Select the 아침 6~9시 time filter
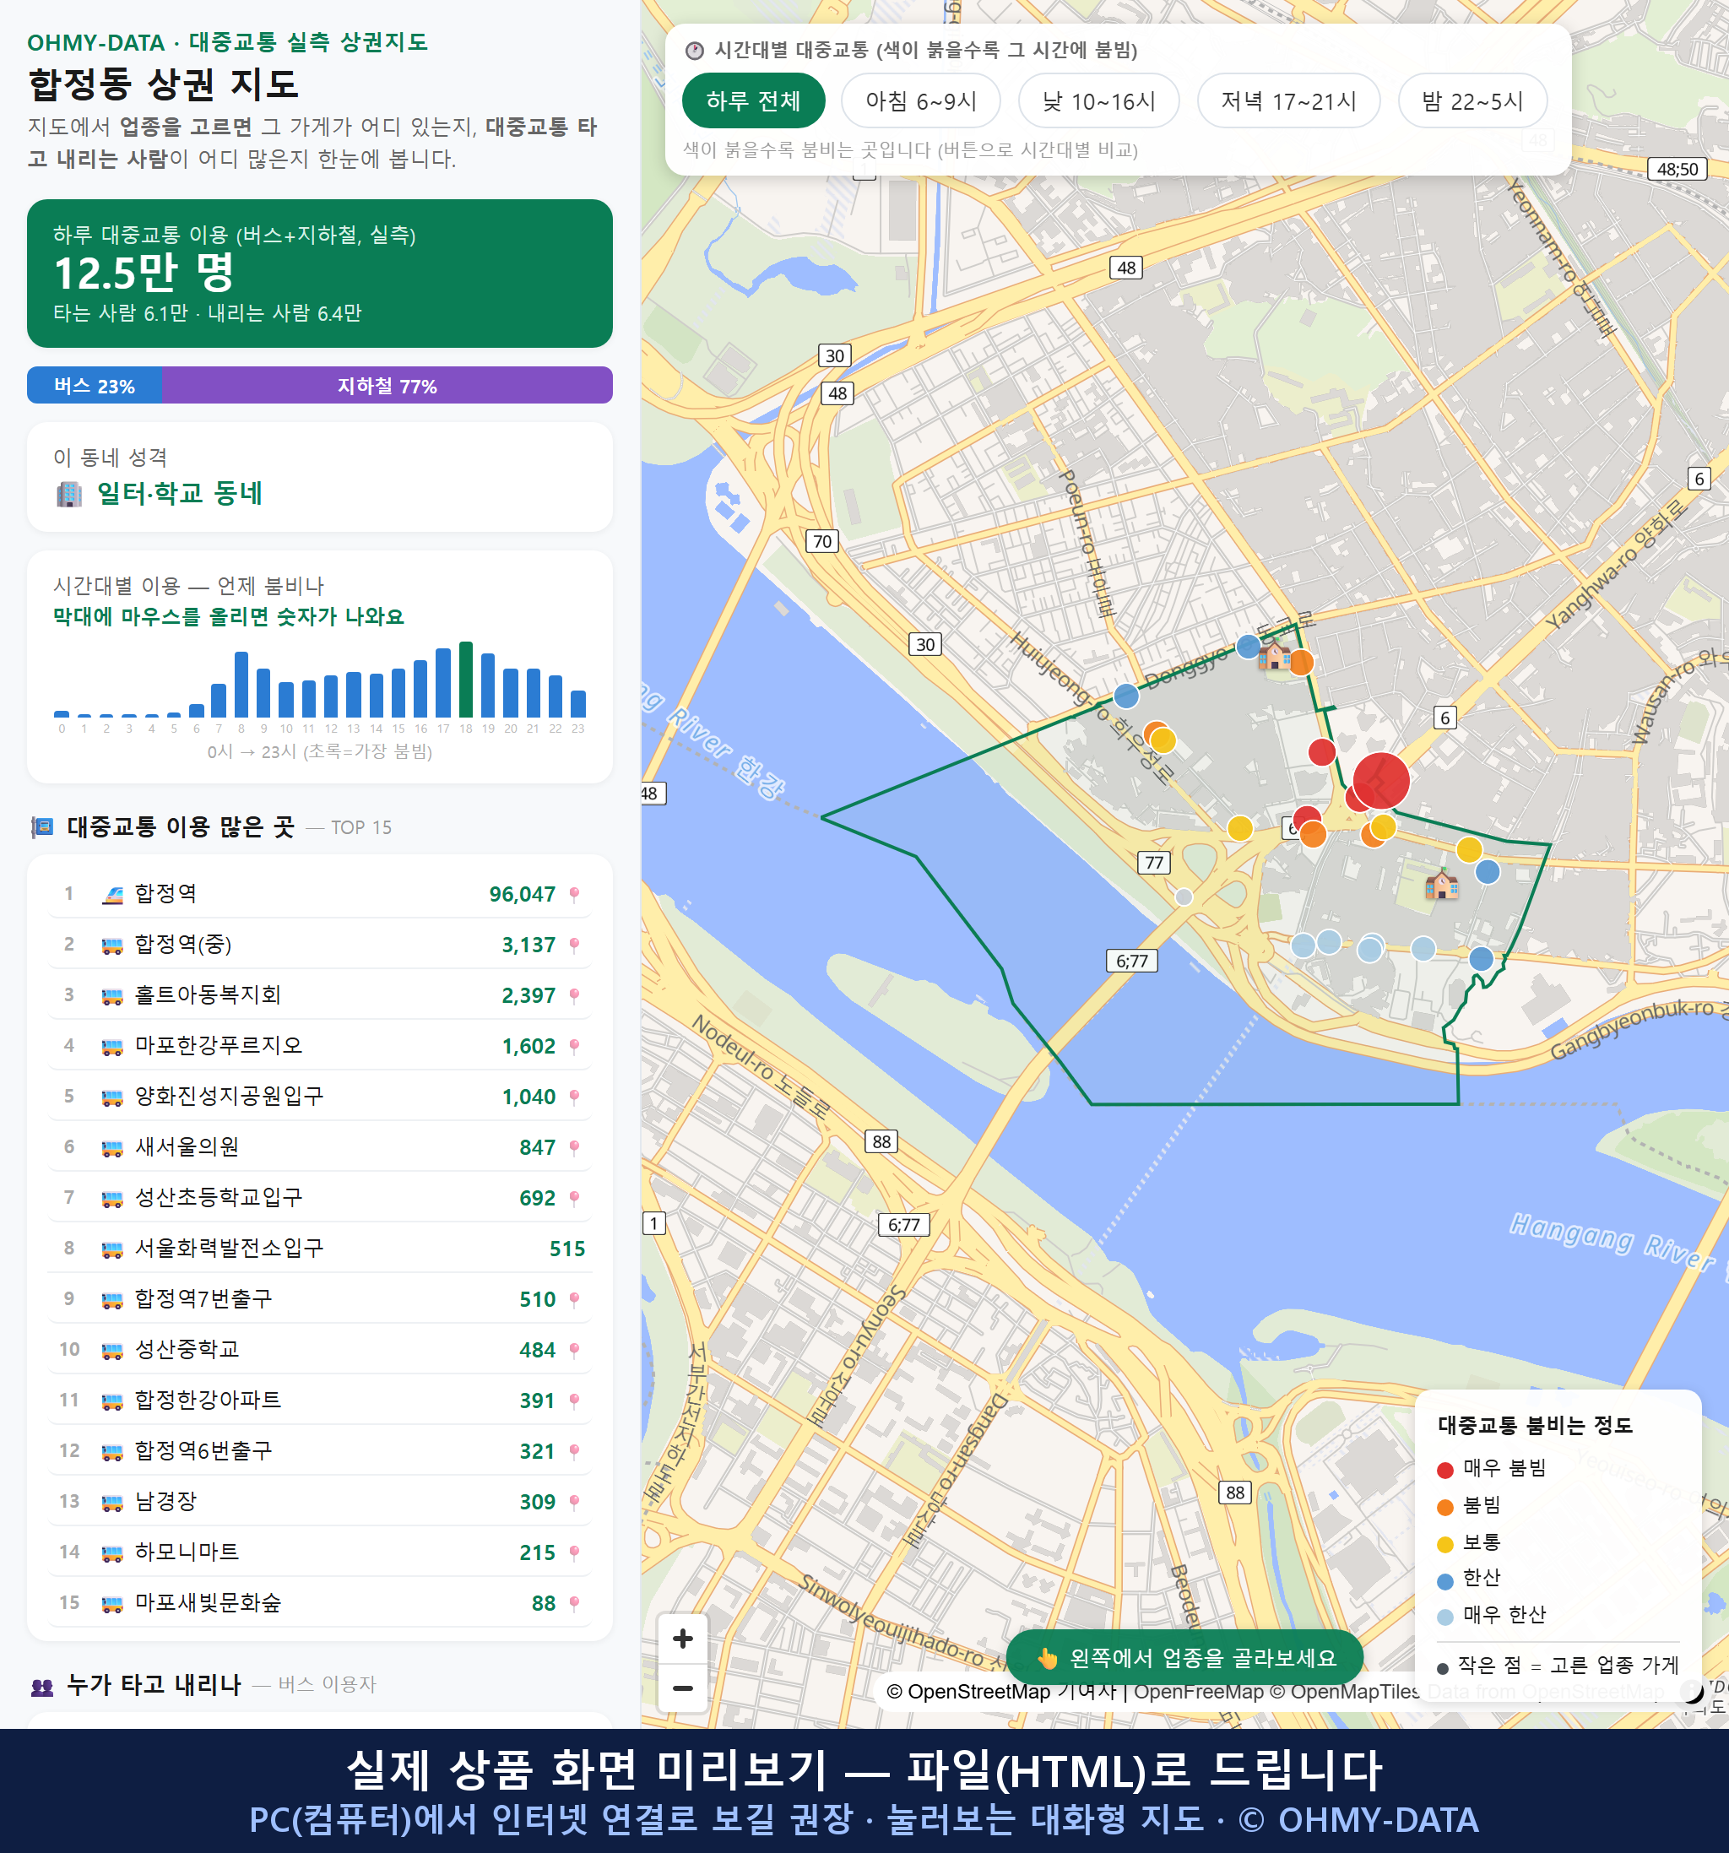The width and height of the screenshot is (1729, 1853). tap(921, 100)
